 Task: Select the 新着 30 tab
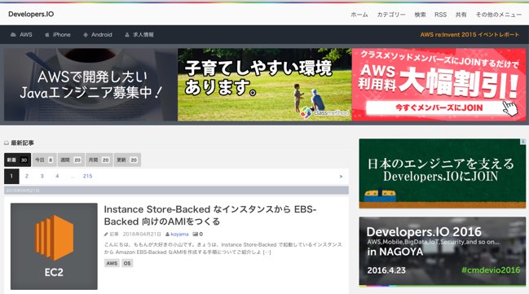pyautogui.click(x=18, y=160)
